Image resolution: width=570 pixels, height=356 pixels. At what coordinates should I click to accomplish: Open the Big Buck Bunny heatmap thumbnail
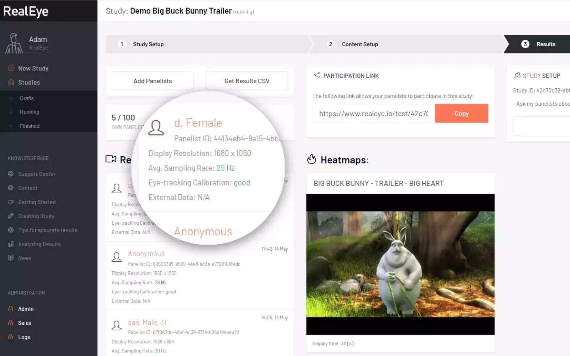(x=400, y=264)
